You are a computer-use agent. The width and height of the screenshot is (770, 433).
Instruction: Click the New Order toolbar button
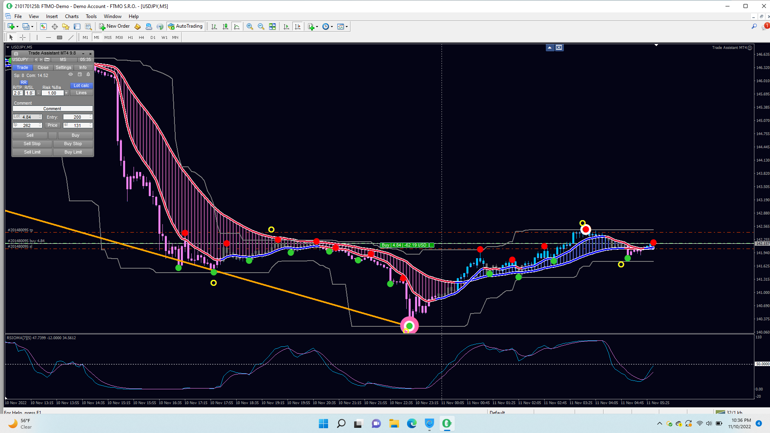[x=114, y=26]
